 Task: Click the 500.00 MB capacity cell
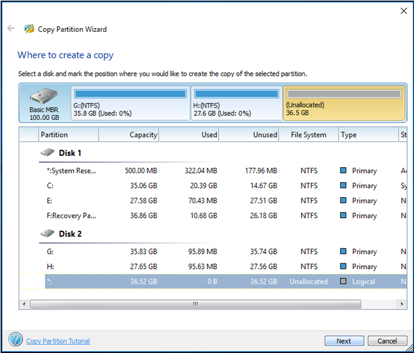tap(141, 170)
